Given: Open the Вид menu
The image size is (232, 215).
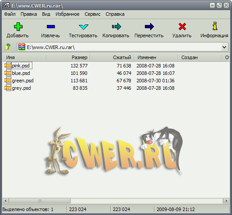Looking at the screenshot, I should (x=46, y=14).
